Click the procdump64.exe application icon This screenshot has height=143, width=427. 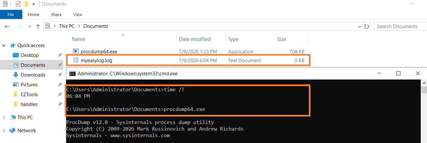point(76,51)
